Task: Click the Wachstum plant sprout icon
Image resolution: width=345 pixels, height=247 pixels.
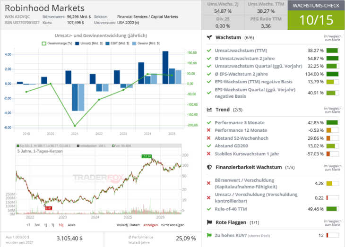Action: [x=209, y=37]
